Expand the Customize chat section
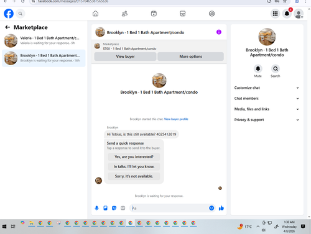This screenshot has height=234, width=311. (x=267, y=88)
